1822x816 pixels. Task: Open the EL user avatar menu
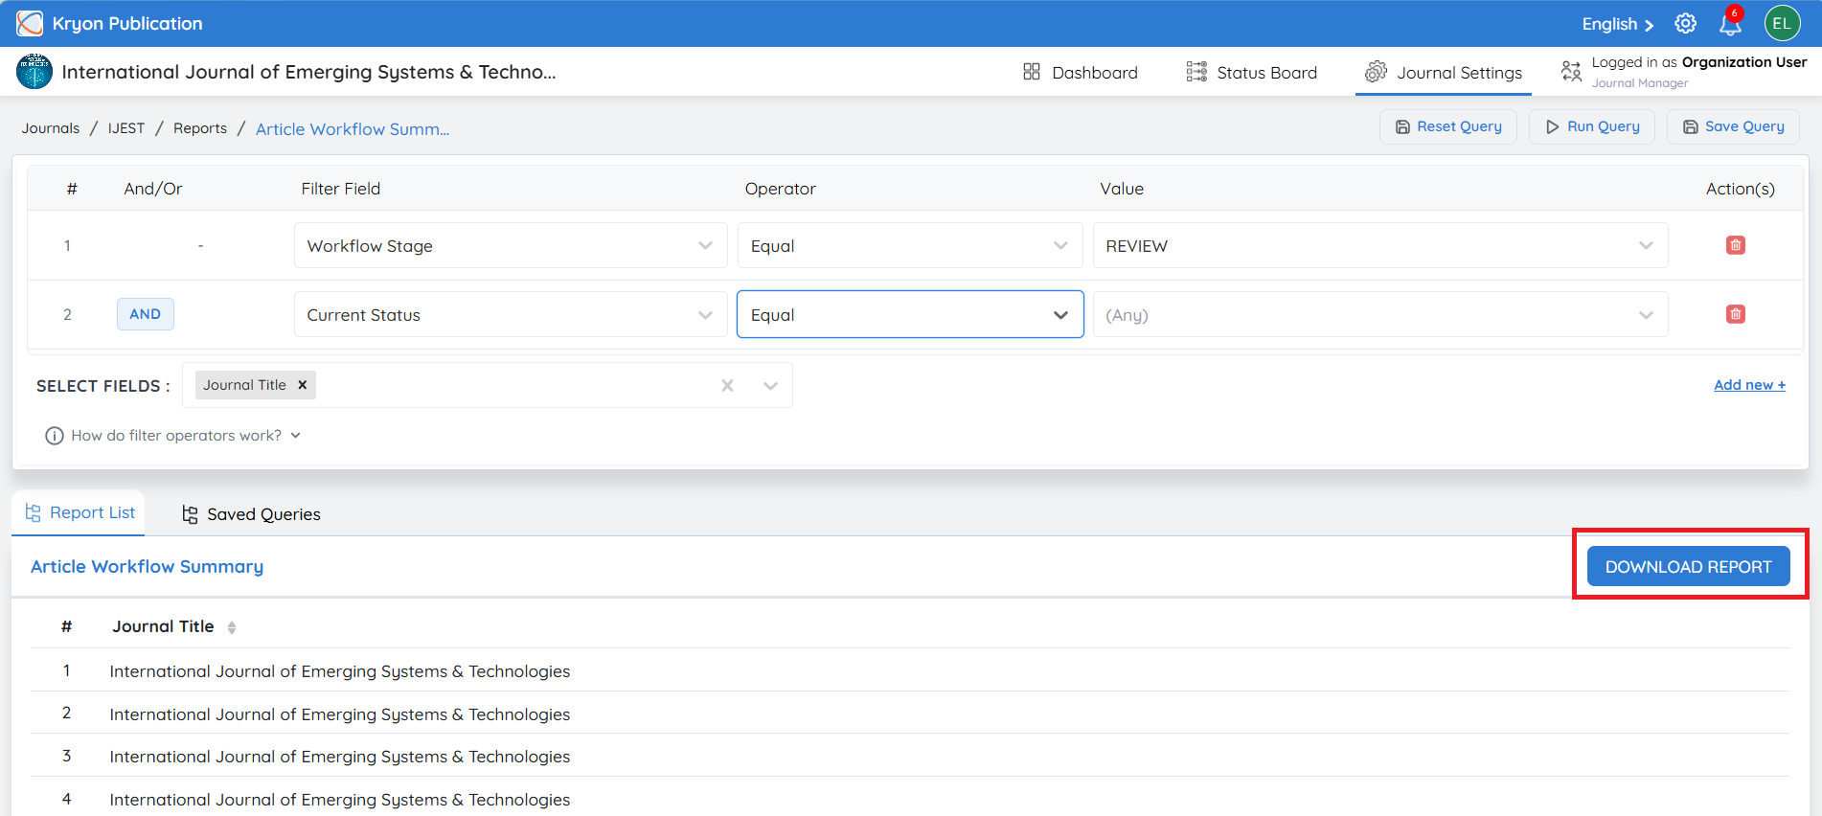[1782, 23]
